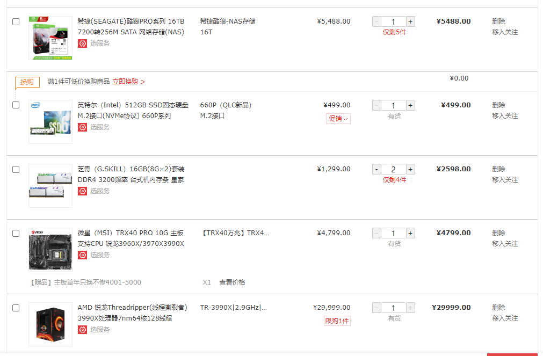Delete the MSI TRX40 motherboard from cart
The height and width of the screenshot is (356, 543).
coord(498,233)
